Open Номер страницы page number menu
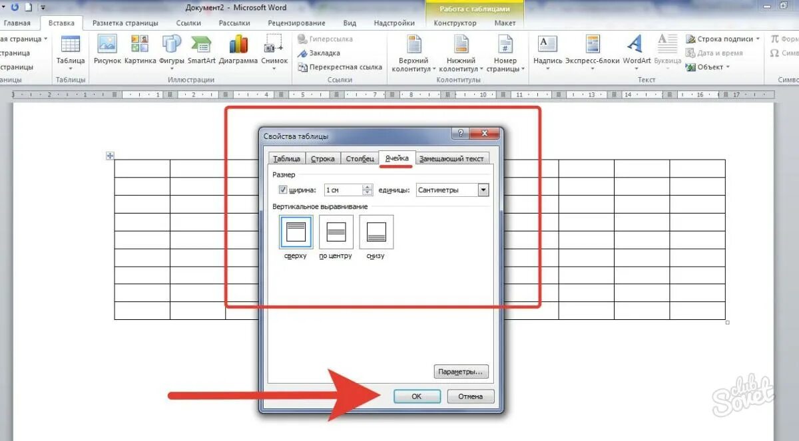The width and height of the screenshot is (799, 441). [505, 53]
